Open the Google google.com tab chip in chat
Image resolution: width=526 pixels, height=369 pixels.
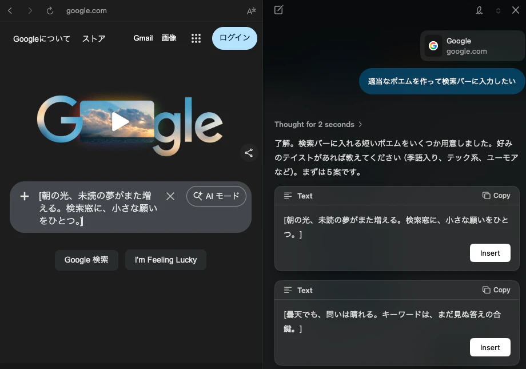coord(472,46)
